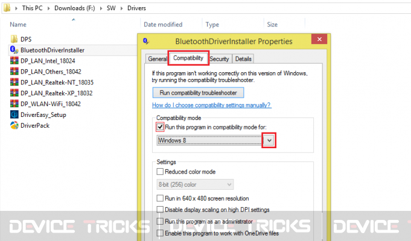Check Run this program as an administrator
Screen dimensions: 411x241
pyautogui.click(x=160, y=221)
